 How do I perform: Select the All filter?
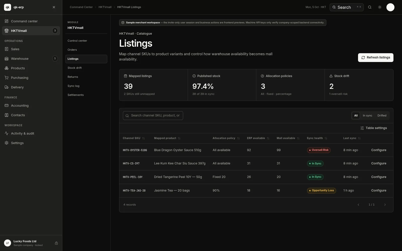pos(356,115)
